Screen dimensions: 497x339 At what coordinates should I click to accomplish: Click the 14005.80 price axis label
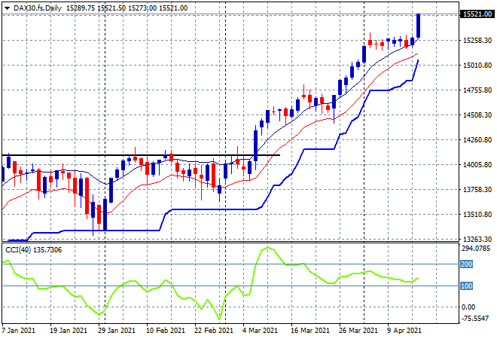pos(477,165)
